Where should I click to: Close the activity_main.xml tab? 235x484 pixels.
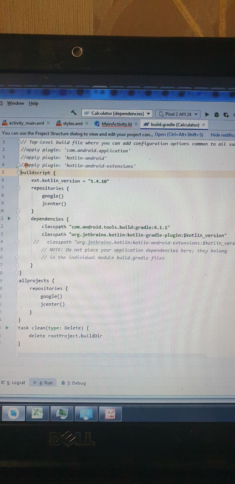(x=48, y=123)
